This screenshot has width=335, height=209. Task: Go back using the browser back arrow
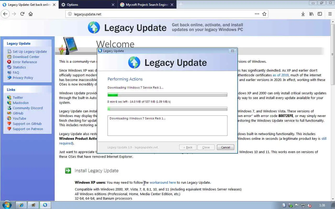pyautogui.click(x=5, y=14)
